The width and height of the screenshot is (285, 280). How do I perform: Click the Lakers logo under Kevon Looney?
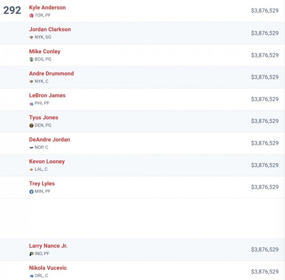[32, 170]
